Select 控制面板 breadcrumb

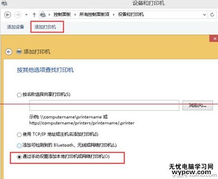[x=62, y=15]
